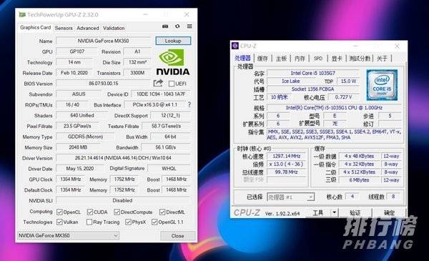Select the 测试分数 tab in CPU-Z
Viewport: 429px width, 261px height.
tap(360, 58)
